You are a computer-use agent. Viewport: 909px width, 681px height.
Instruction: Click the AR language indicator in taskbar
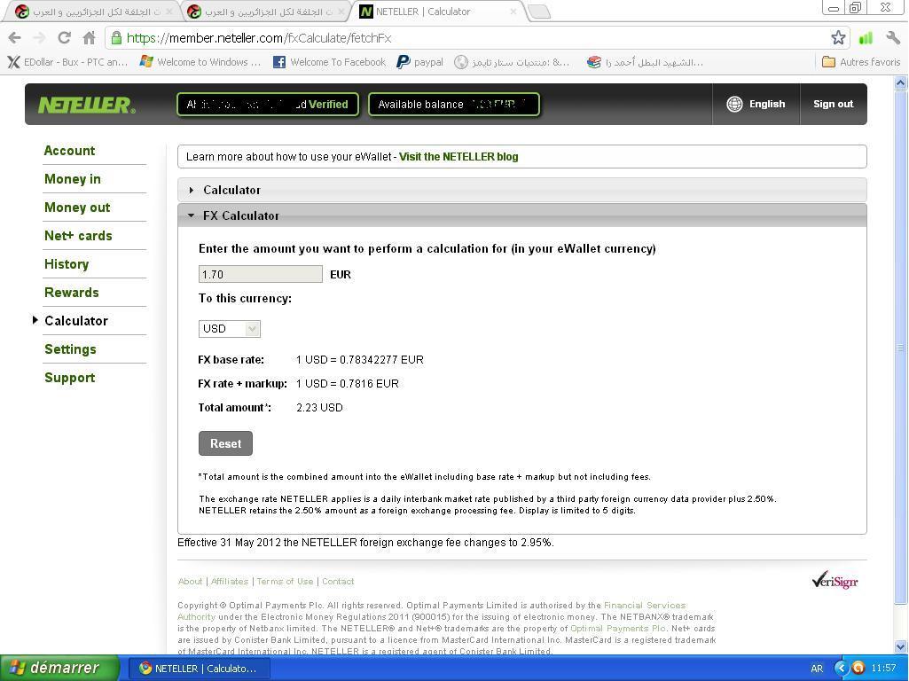tap(817, 669)
